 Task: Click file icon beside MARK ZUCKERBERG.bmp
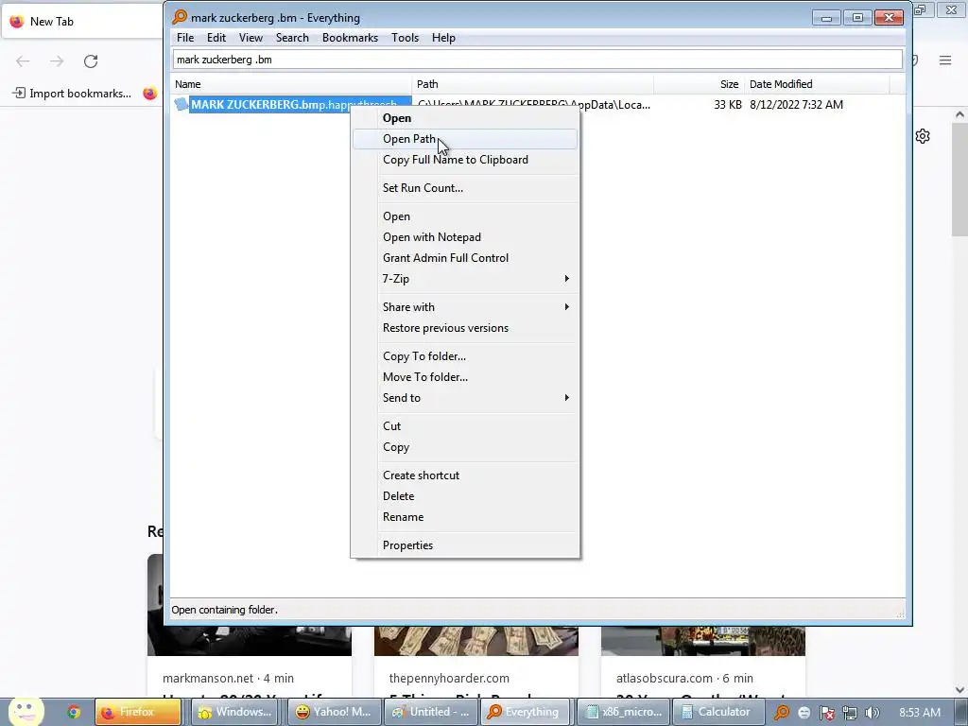tap(181, 104)
